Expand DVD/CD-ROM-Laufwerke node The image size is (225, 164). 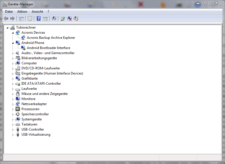tap(13, 69)
